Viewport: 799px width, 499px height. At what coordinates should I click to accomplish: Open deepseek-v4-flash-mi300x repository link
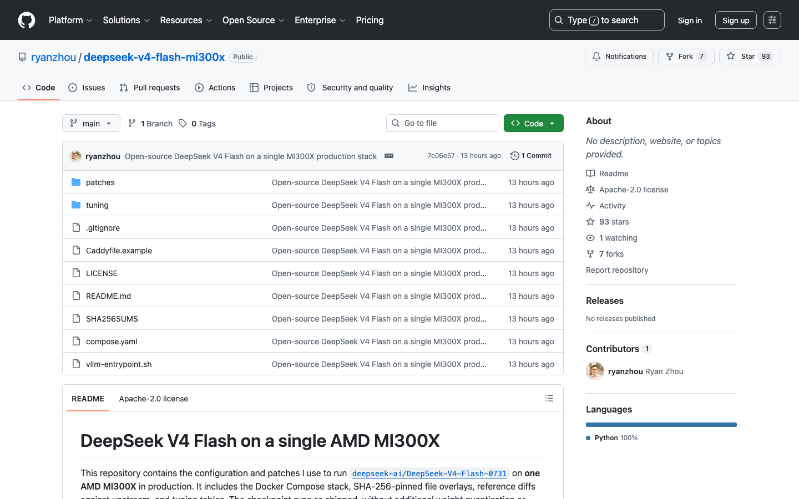point(154,57)
